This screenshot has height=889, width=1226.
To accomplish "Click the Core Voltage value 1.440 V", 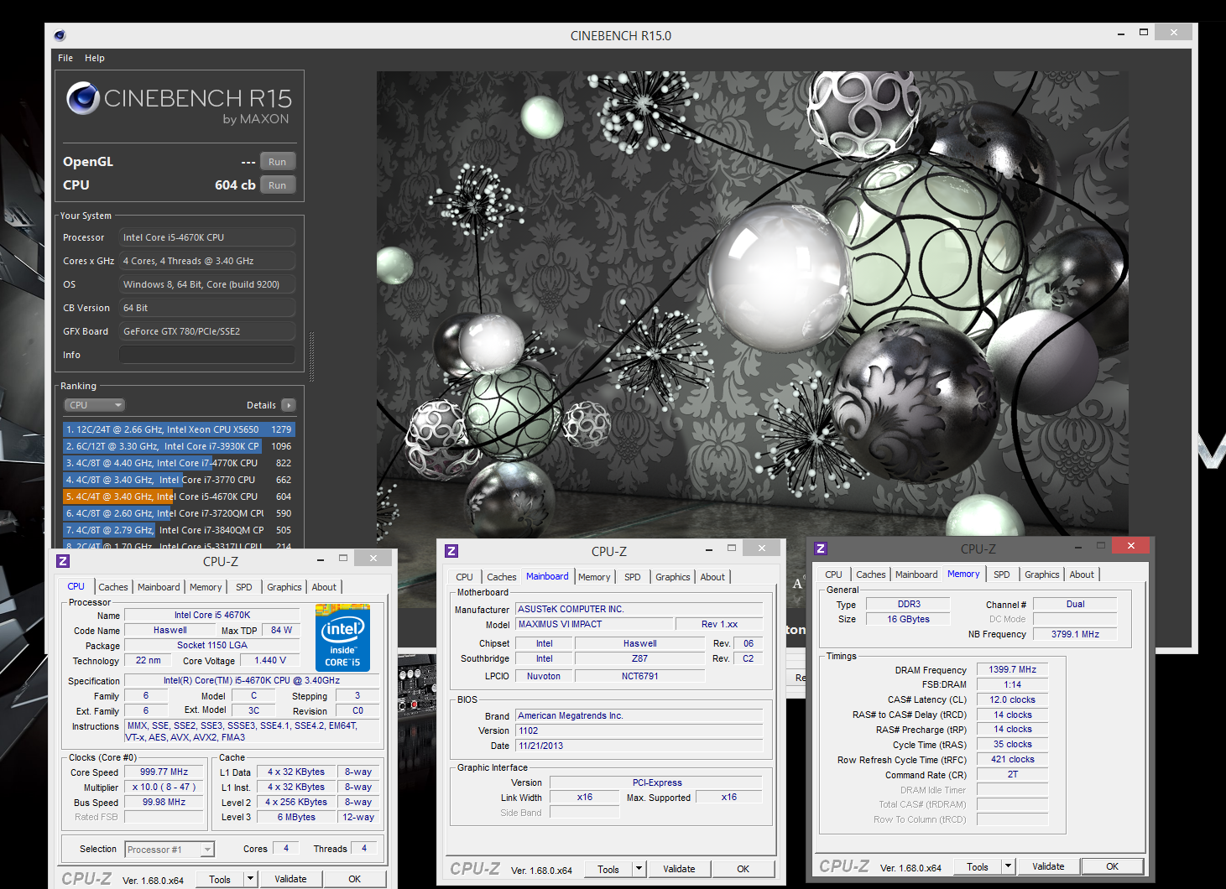I will pos(270,661).
